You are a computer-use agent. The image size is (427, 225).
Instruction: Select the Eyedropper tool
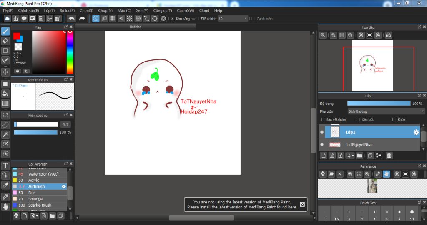(5, 197)
